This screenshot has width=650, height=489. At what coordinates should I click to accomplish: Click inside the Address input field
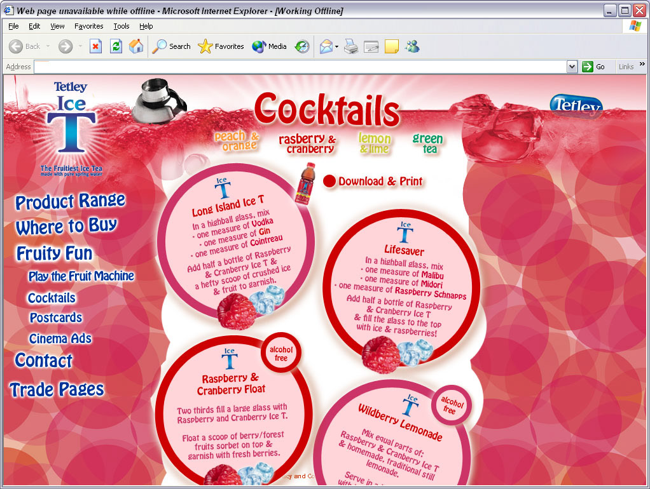pyautogui.click(x=301, y=67)
